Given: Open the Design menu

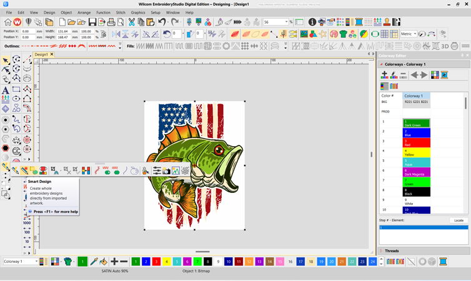Looking at the screenshot, I should pyautogui.click(x=49, y=12).
